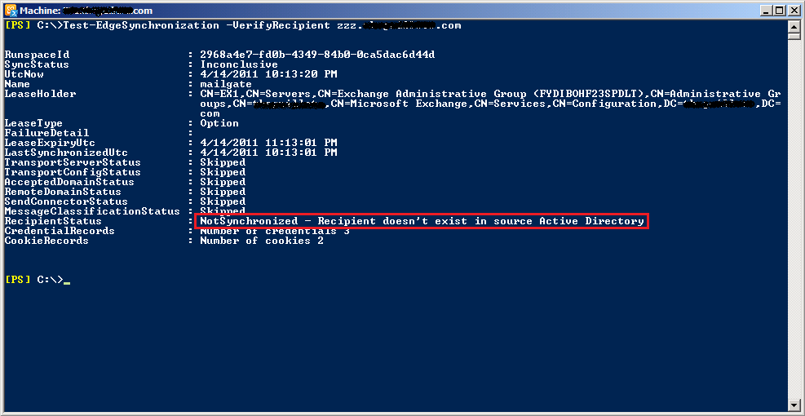The image size is (805, 416).
Task: Click the PowerShell icon in the title bar
Action: pyautogui.click(x=11, y=11)
